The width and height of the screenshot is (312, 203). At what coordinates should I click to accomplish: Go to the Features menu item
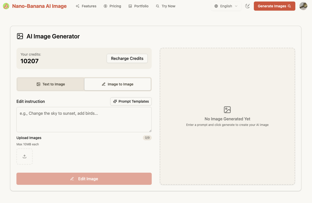[86, 6]
